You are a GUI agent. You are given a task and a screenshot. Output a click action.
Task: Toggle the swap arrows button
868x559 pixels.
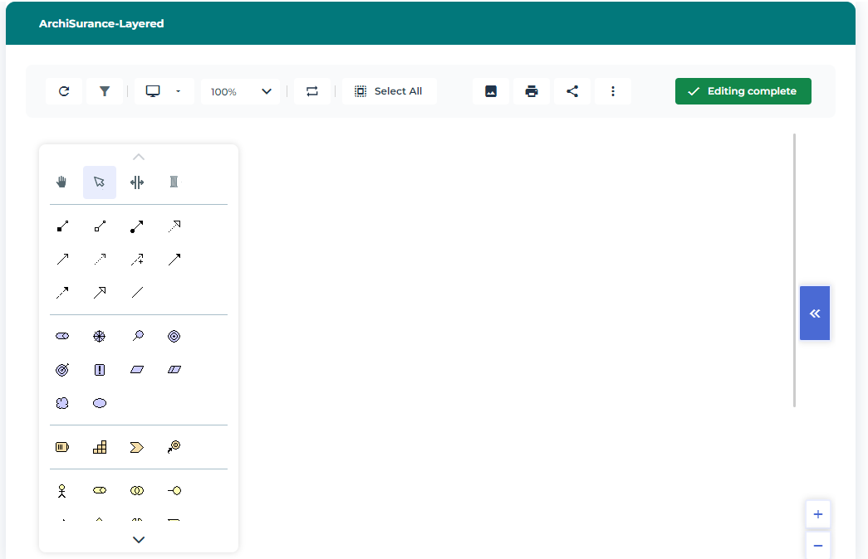tap(312, 91)
